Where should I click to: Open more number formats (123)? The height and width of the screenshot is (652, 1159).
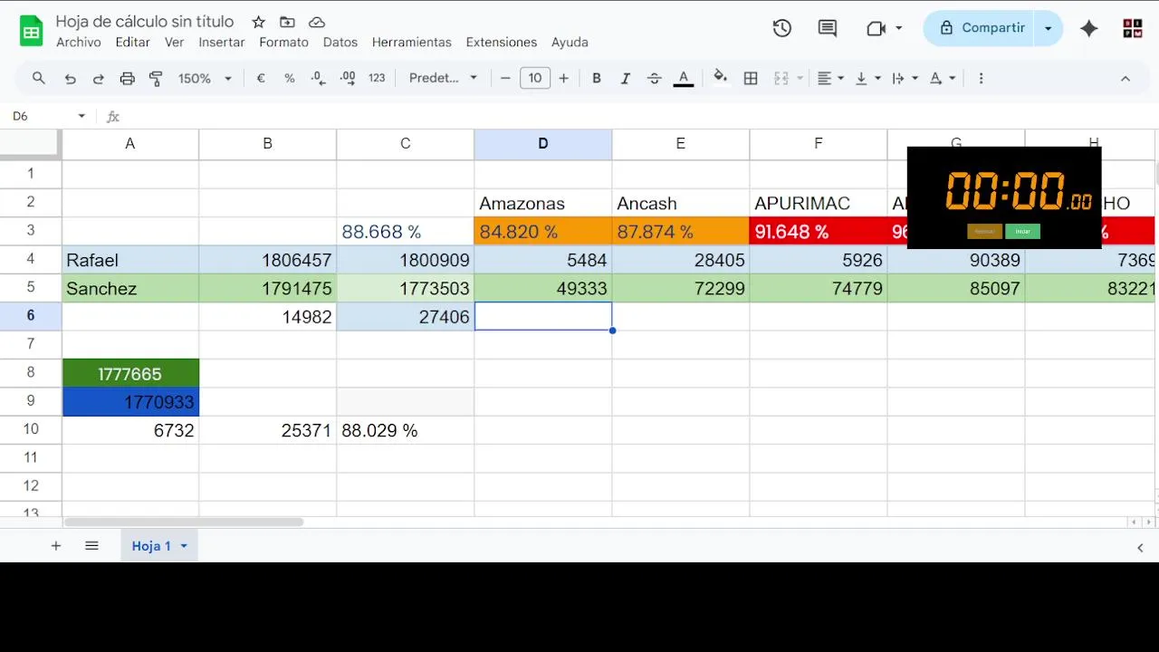click(378, 78)
